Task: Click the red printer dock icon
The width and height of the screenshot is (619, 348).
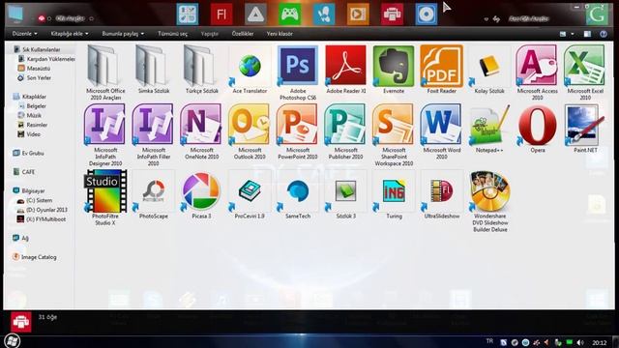Action: tap(392, 14)
